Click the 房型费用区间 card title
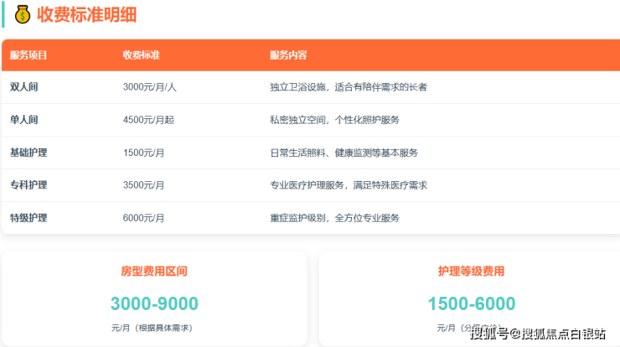Screen dimensions: 620x347 tap(154, 272)
